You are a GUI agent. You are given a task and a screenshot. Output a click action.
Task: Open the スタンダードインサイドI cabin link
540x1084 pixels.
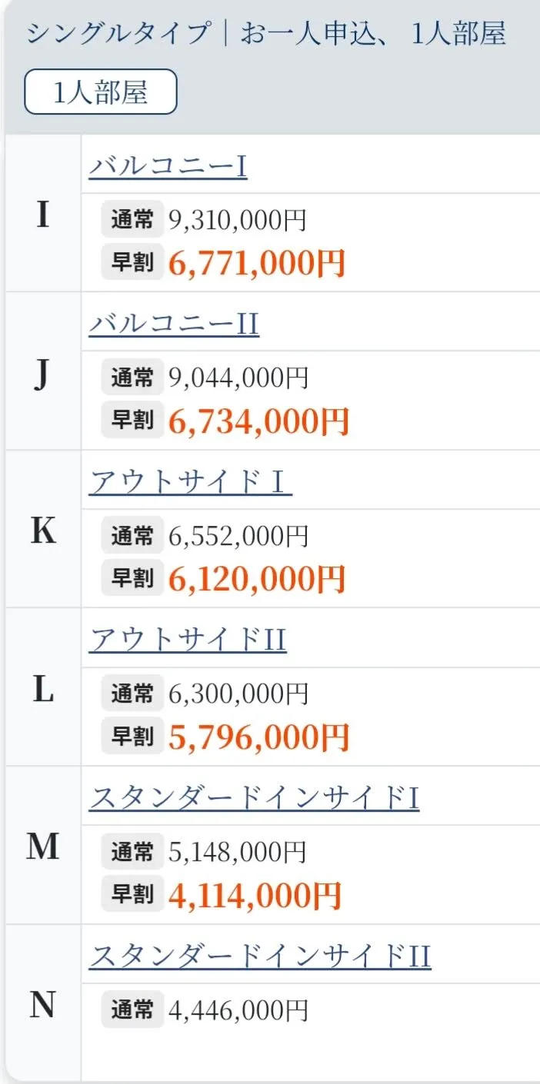[x=255, y=798]
